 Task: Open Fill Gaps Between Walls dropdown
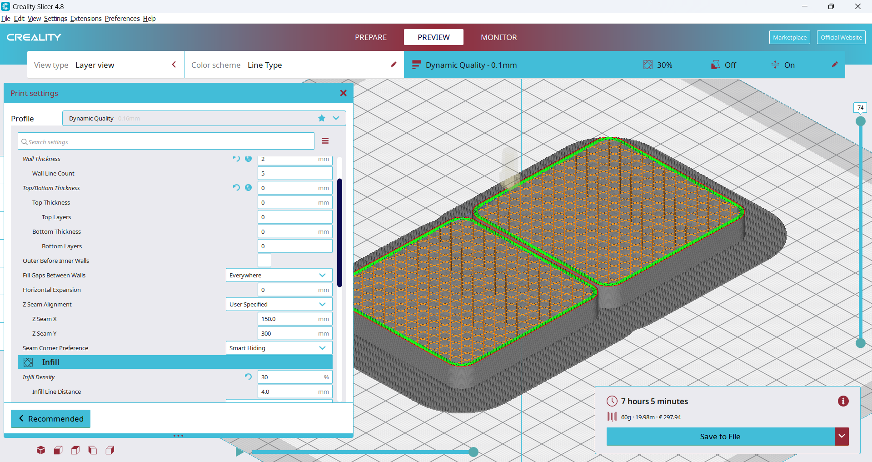(279, 275)
